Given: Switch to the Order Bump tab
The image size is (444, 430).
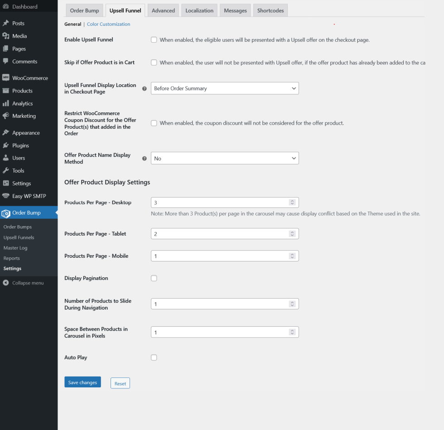Looking at the screenshot, I should click(84, 10).
